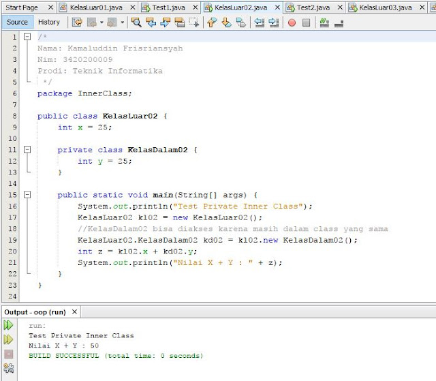Start macro recording with red circle
The image size is (436, 381).
click(292, 22)
